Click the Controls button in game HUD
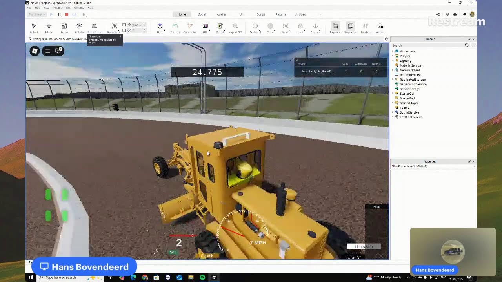This screenshot has height=282, width=502. pos(207,256)
